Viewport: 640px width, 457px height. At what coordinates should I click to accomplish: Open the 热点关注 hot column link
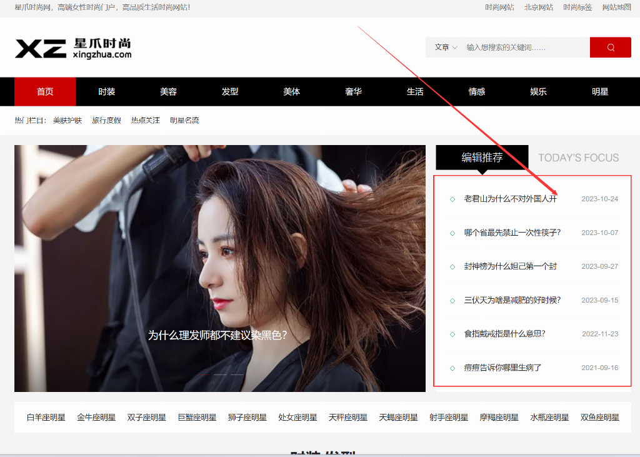point(145,121)
